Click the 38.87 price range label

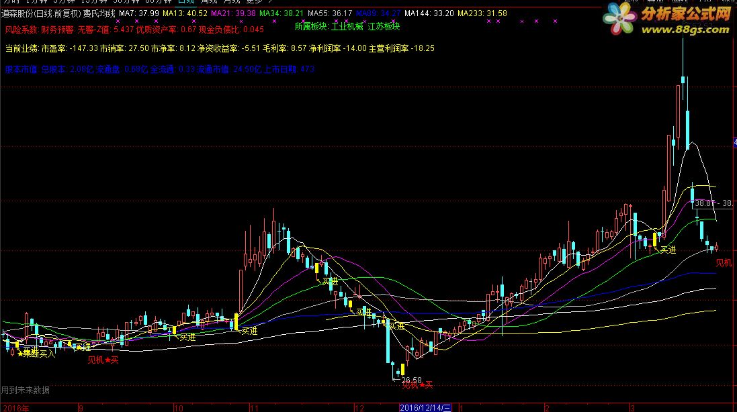click(x=713, y=203)
